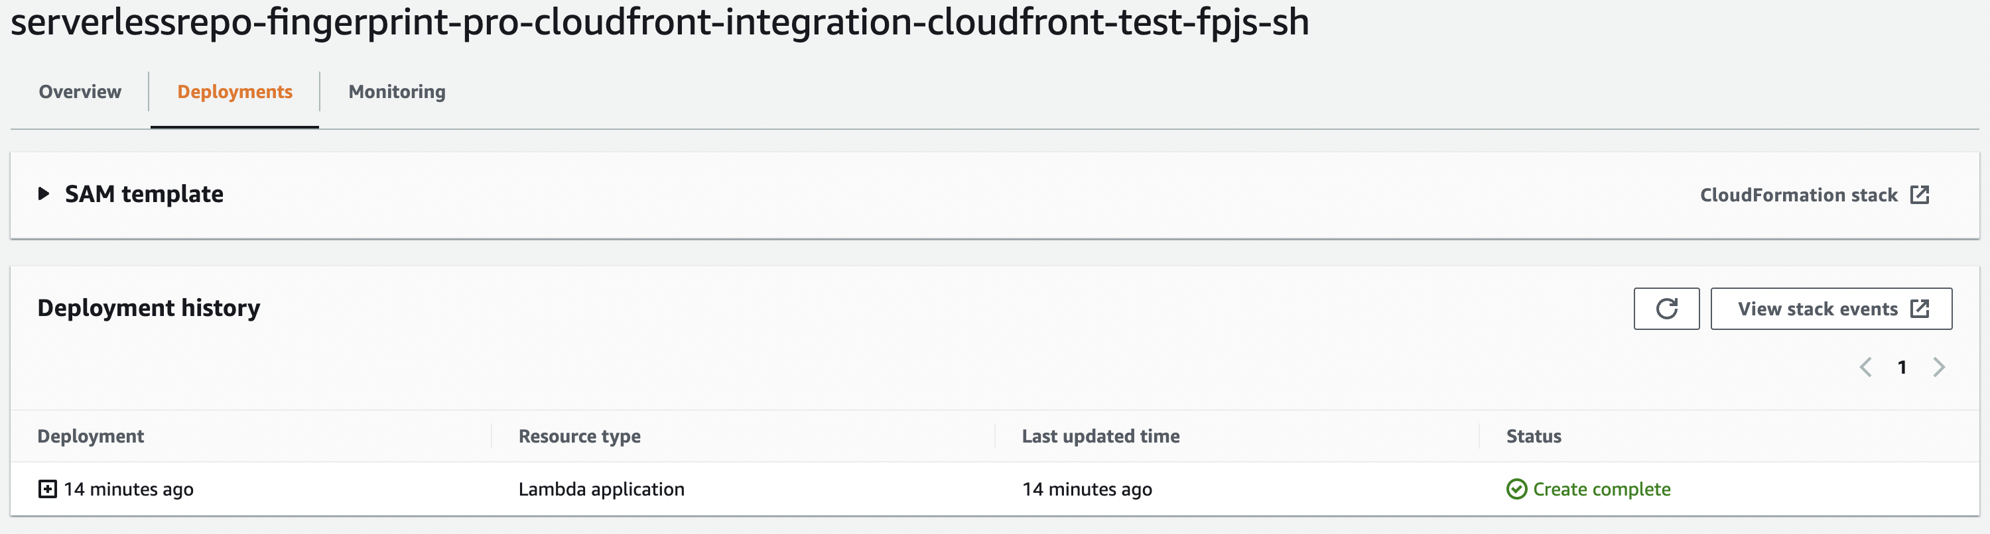
Task: Click the external-link icon in View stack events
Action: [x=1919, y=309]
